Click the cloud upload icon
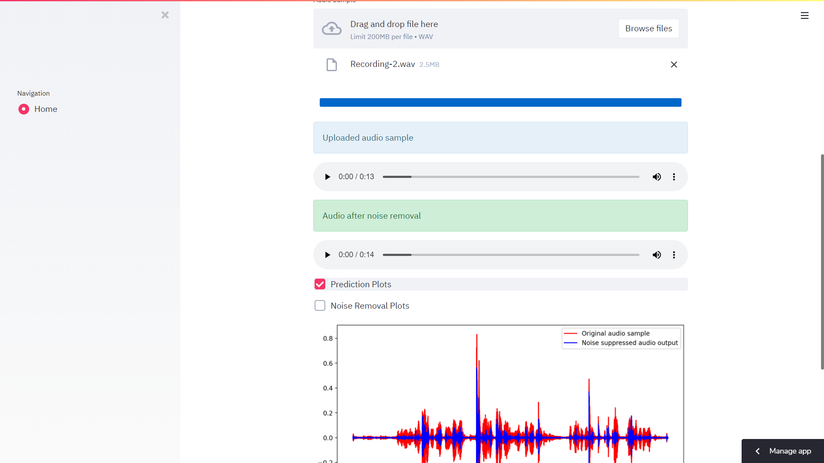Viewport: 824px width, 463px height. point(331,29)
